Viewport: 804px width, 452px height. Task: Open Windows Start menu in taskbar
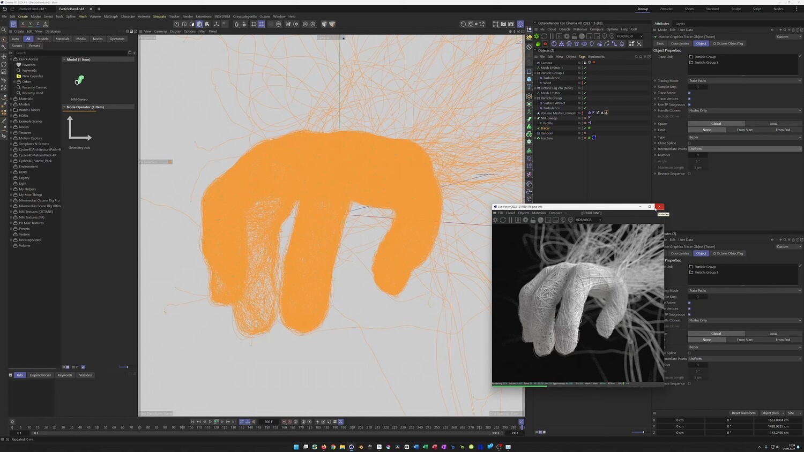(296, 447)
